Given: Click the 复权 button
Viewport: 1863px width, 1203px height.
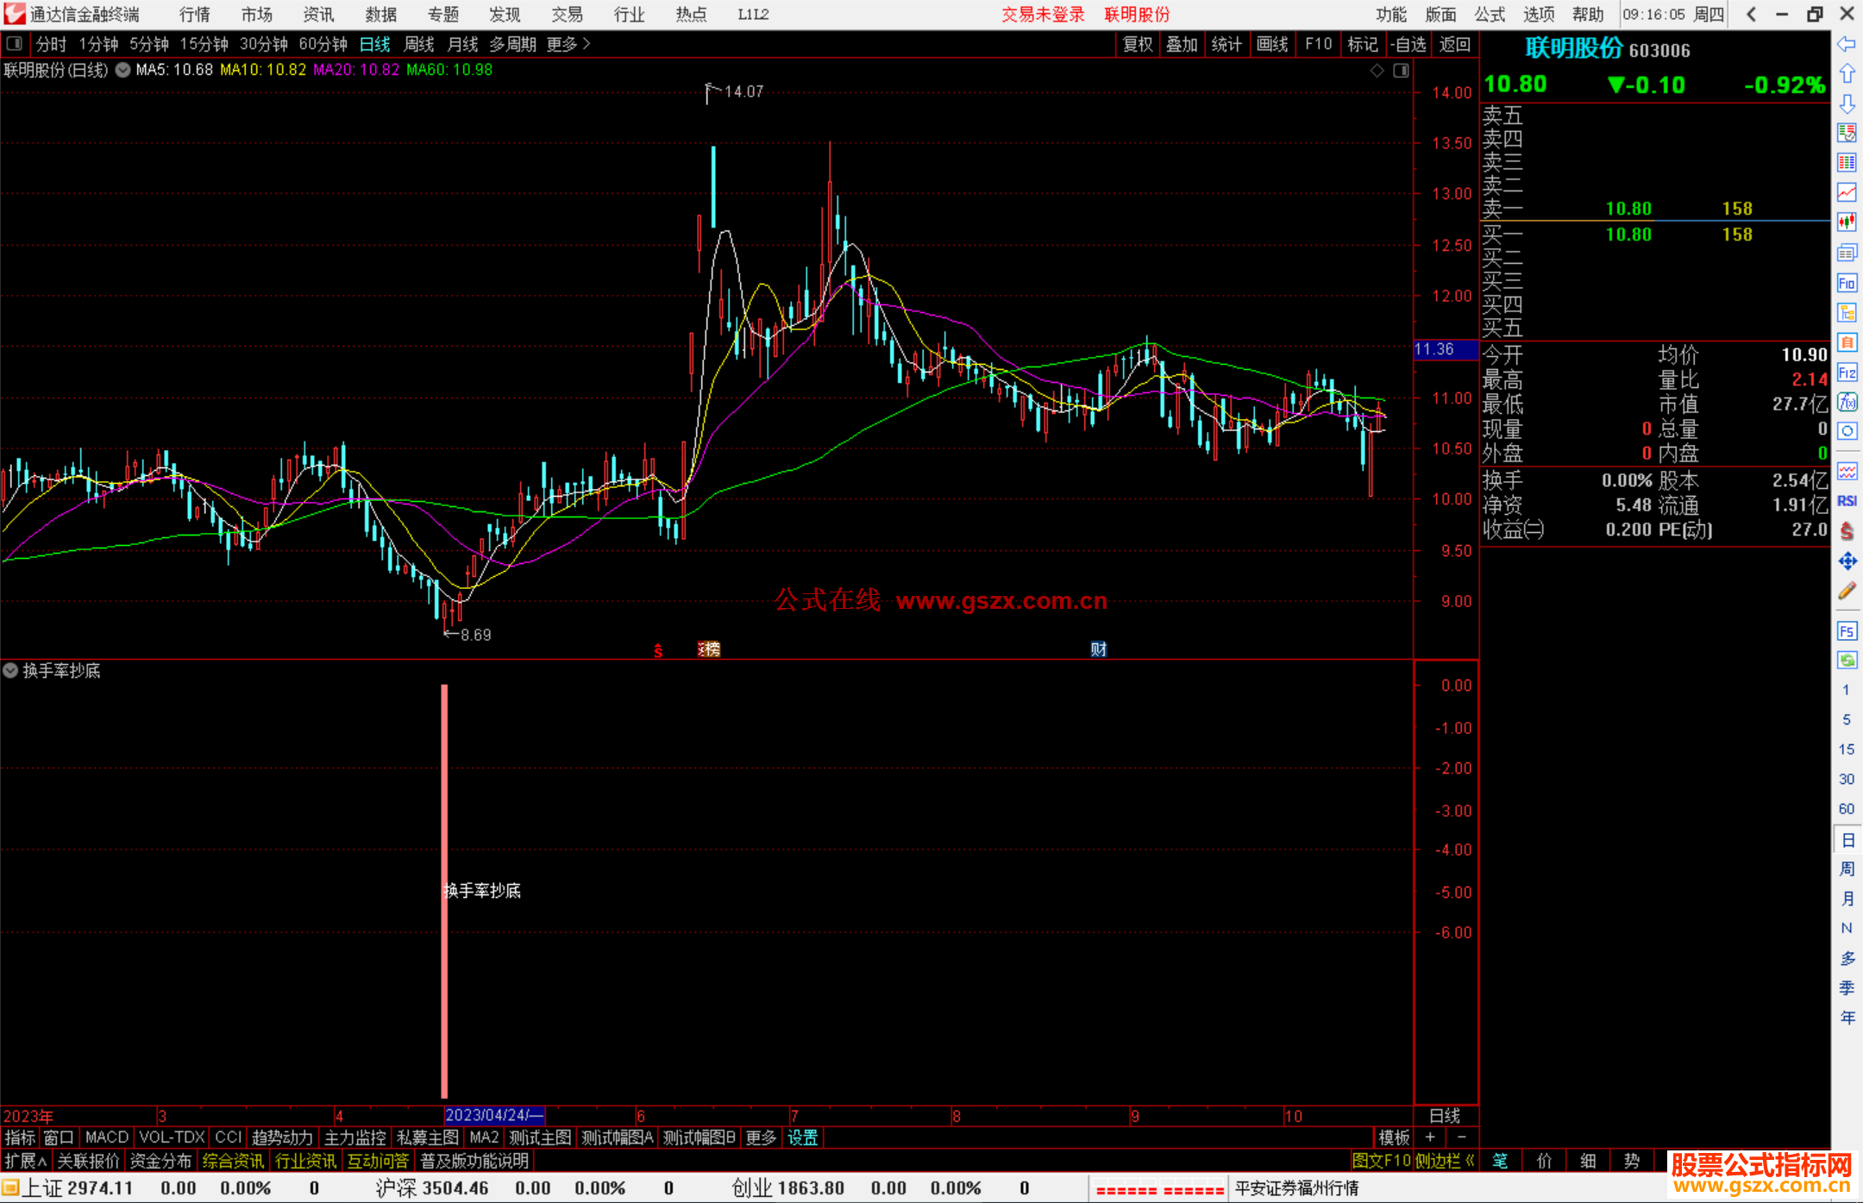Looking at the screenshot, I should pos(1137,44).
